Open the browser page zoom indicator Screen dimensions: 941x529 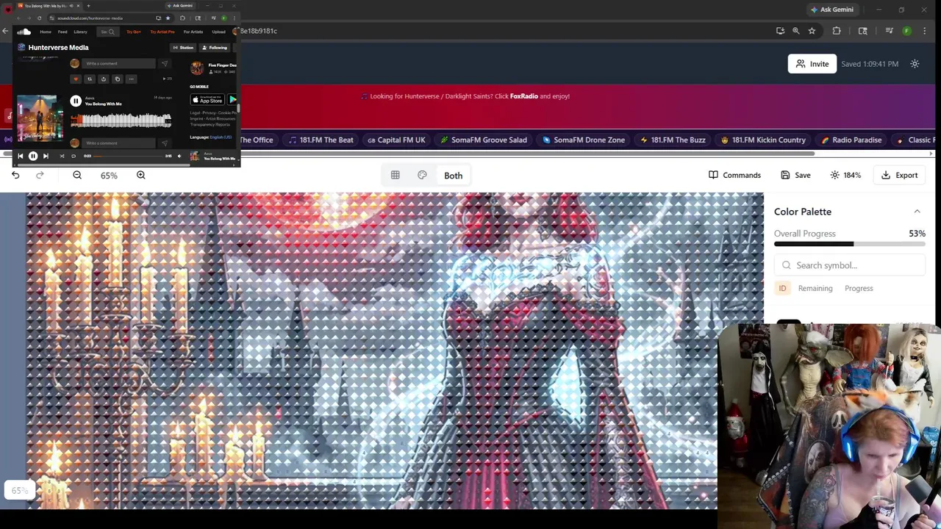[795, 31]
